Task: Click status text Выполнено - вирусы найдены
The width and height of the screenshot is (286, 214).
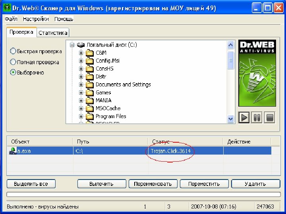Action: click(43, 206)
